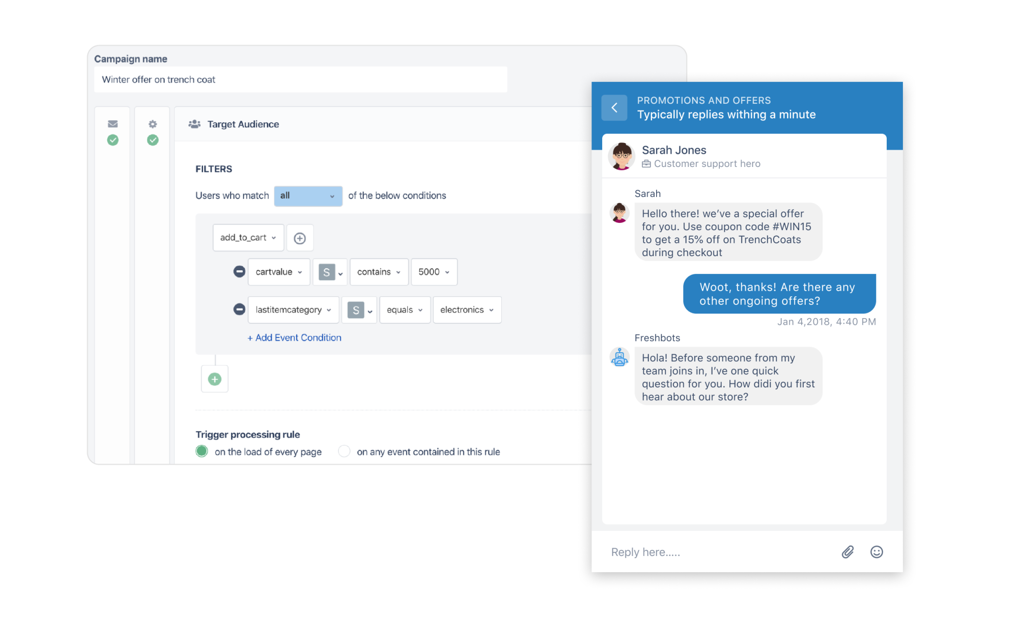Remove the cartvalue condition with the minus icon

(x=239, y=271)
